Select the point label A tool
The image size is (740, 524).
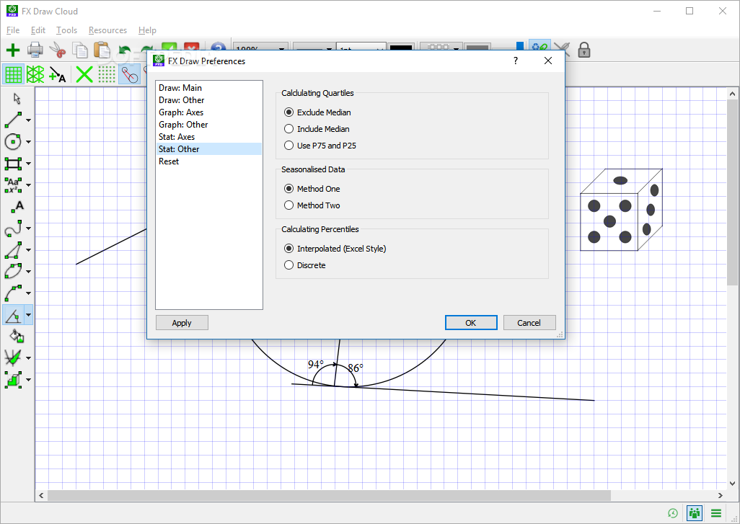click(x=17, y=207)
